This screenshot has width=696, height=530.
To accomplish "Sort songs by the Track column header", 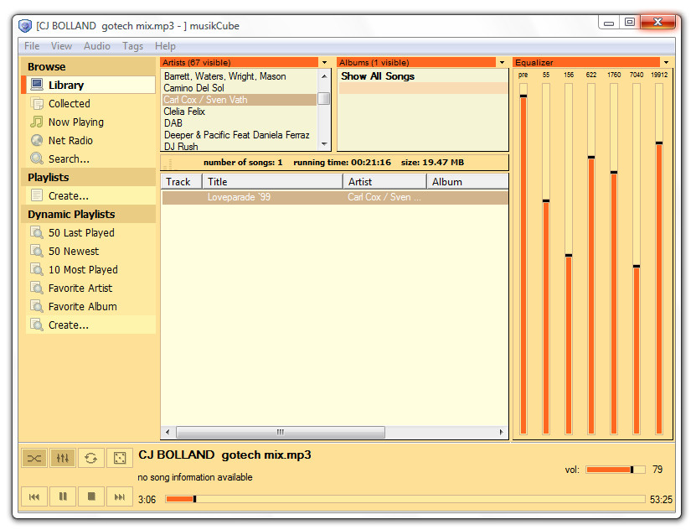I will pos(182,182).
